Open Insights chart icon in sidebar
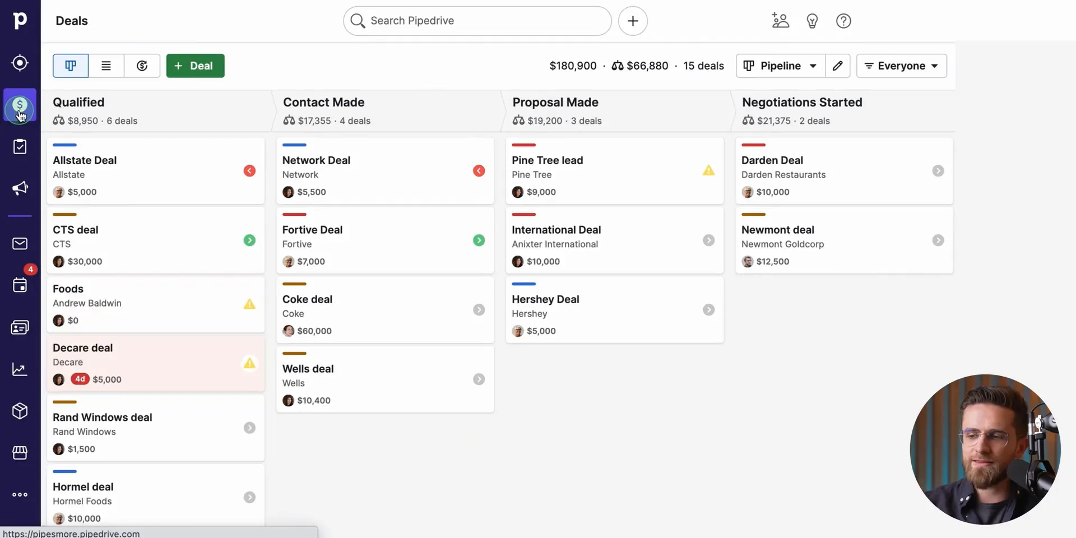Image resolution: width=1076 pixels, height=538 pixels. (20, 369)
